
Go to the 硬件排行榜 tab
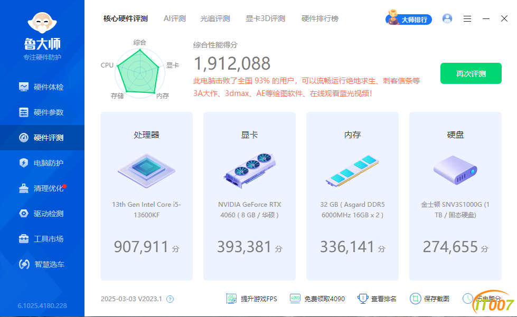click(x=320, y=19)
